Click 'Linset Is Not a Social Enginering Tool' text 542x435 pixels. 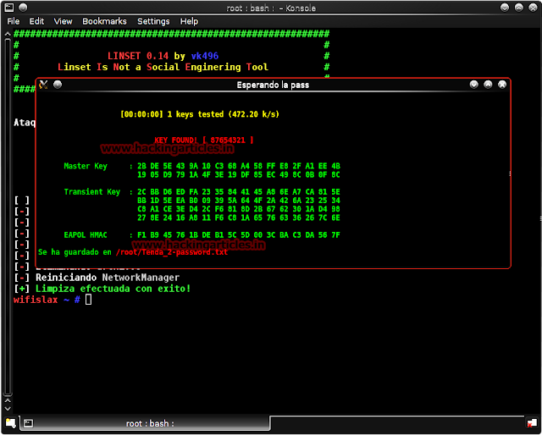tap(163, 67)
